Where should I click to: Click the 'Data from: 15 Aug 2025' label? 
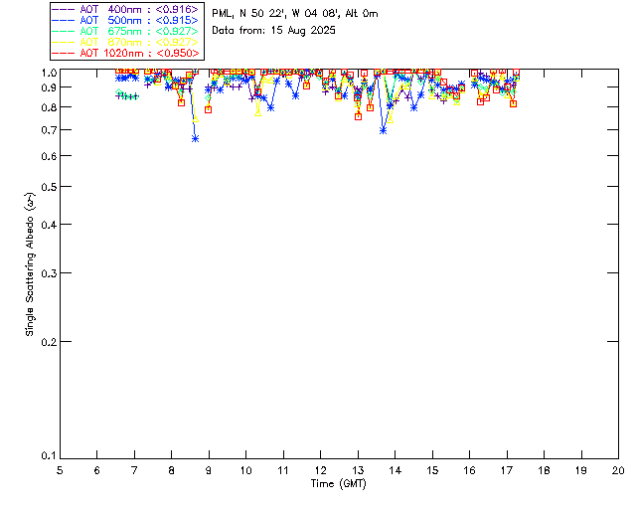click(273, 31)
